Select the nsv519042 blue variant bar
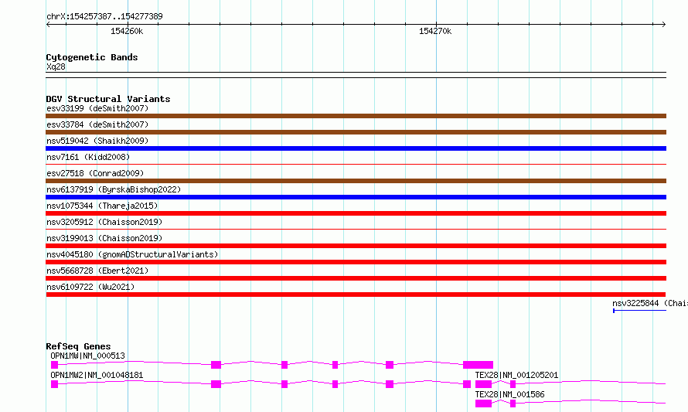 point(356,148)
